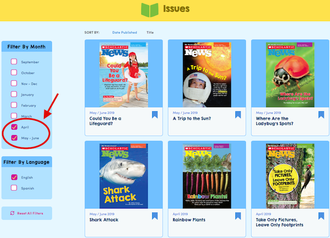Open the Could You Be a Lifeguard cover
The image size is (330, 238).
124,75
